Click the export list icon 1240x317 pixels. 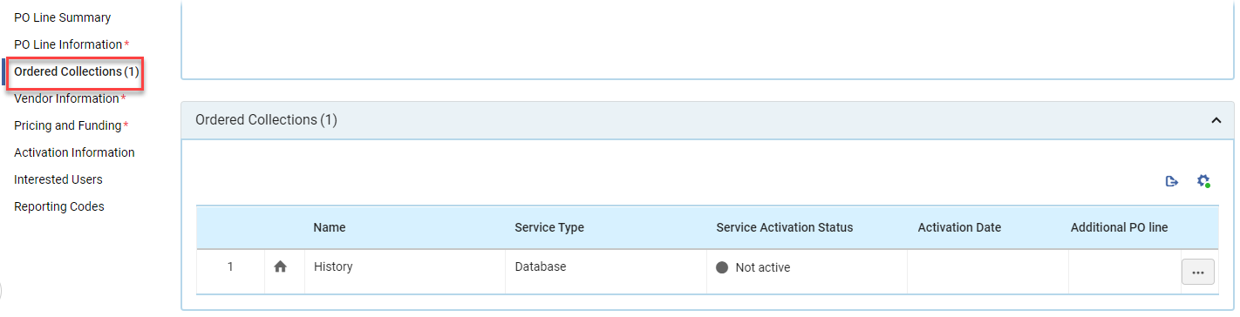pos(1171,181)
